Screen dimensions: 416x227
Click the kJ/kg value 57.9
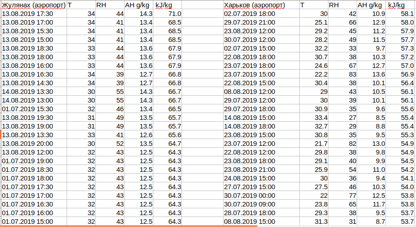tap(400, 31)
